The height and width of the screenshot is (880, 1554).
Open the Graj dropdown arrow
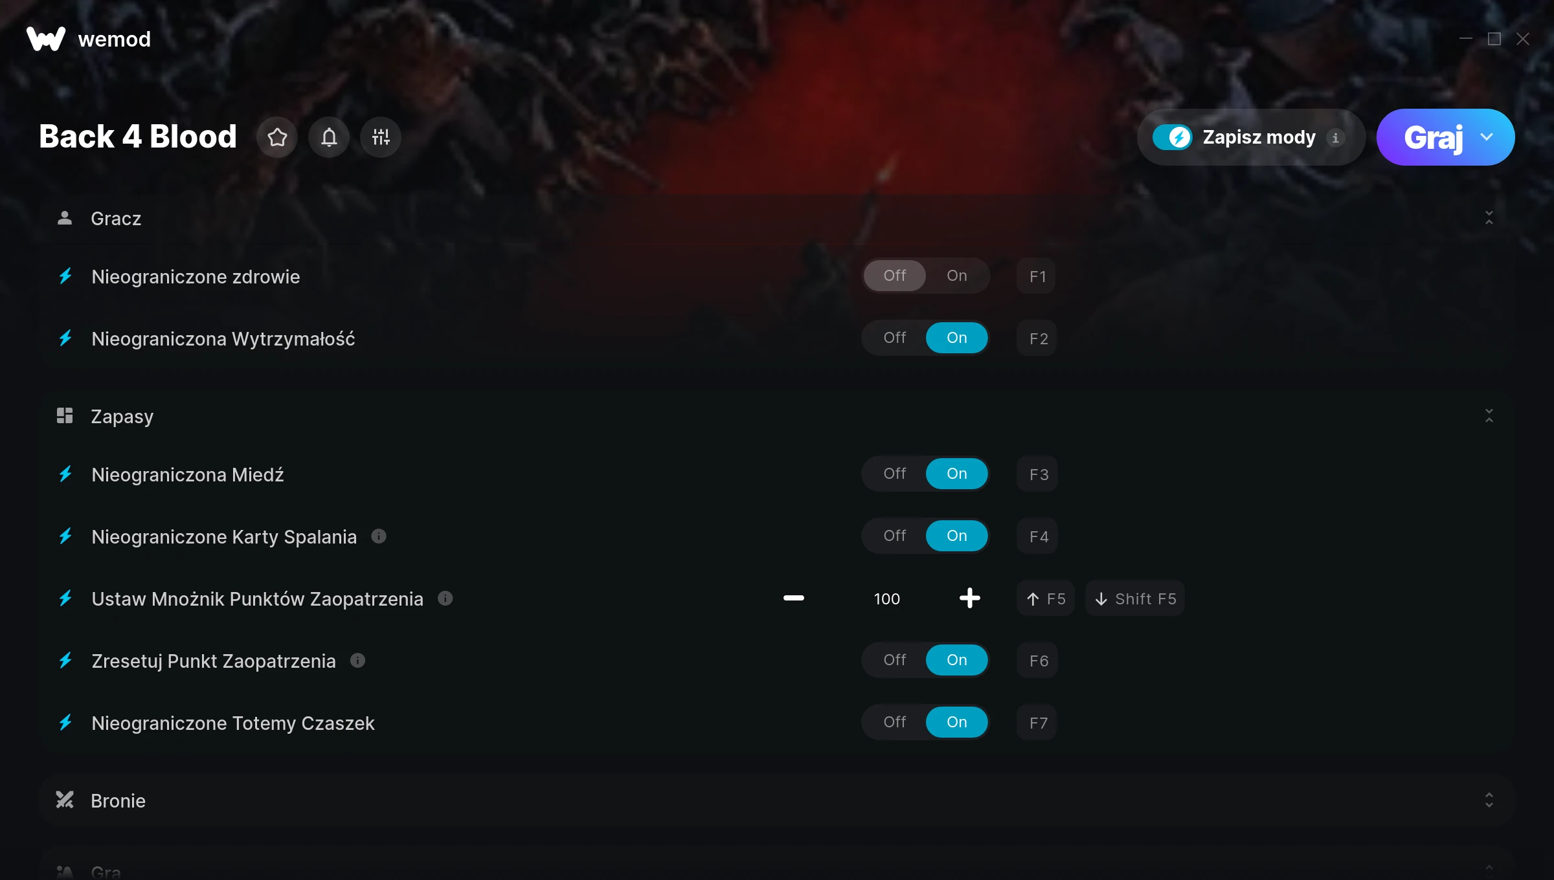1487,137
